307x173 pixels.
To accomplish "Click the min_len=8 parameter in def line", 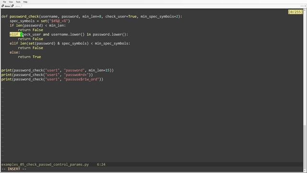I will [92, 16].
